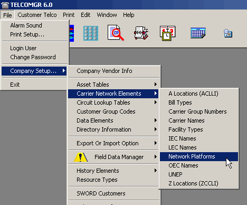
Task: Click the blue table grid toolbar icon
Action: pyautogui.click(x=198, y=33)
